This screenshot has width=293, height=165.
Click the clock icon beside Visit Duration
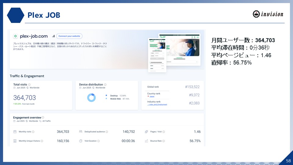click(81, 141)
